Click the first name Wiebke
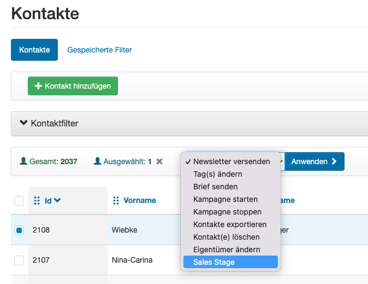Image resolution: width=368 pixels, height=284 pixels. (124, 230)
